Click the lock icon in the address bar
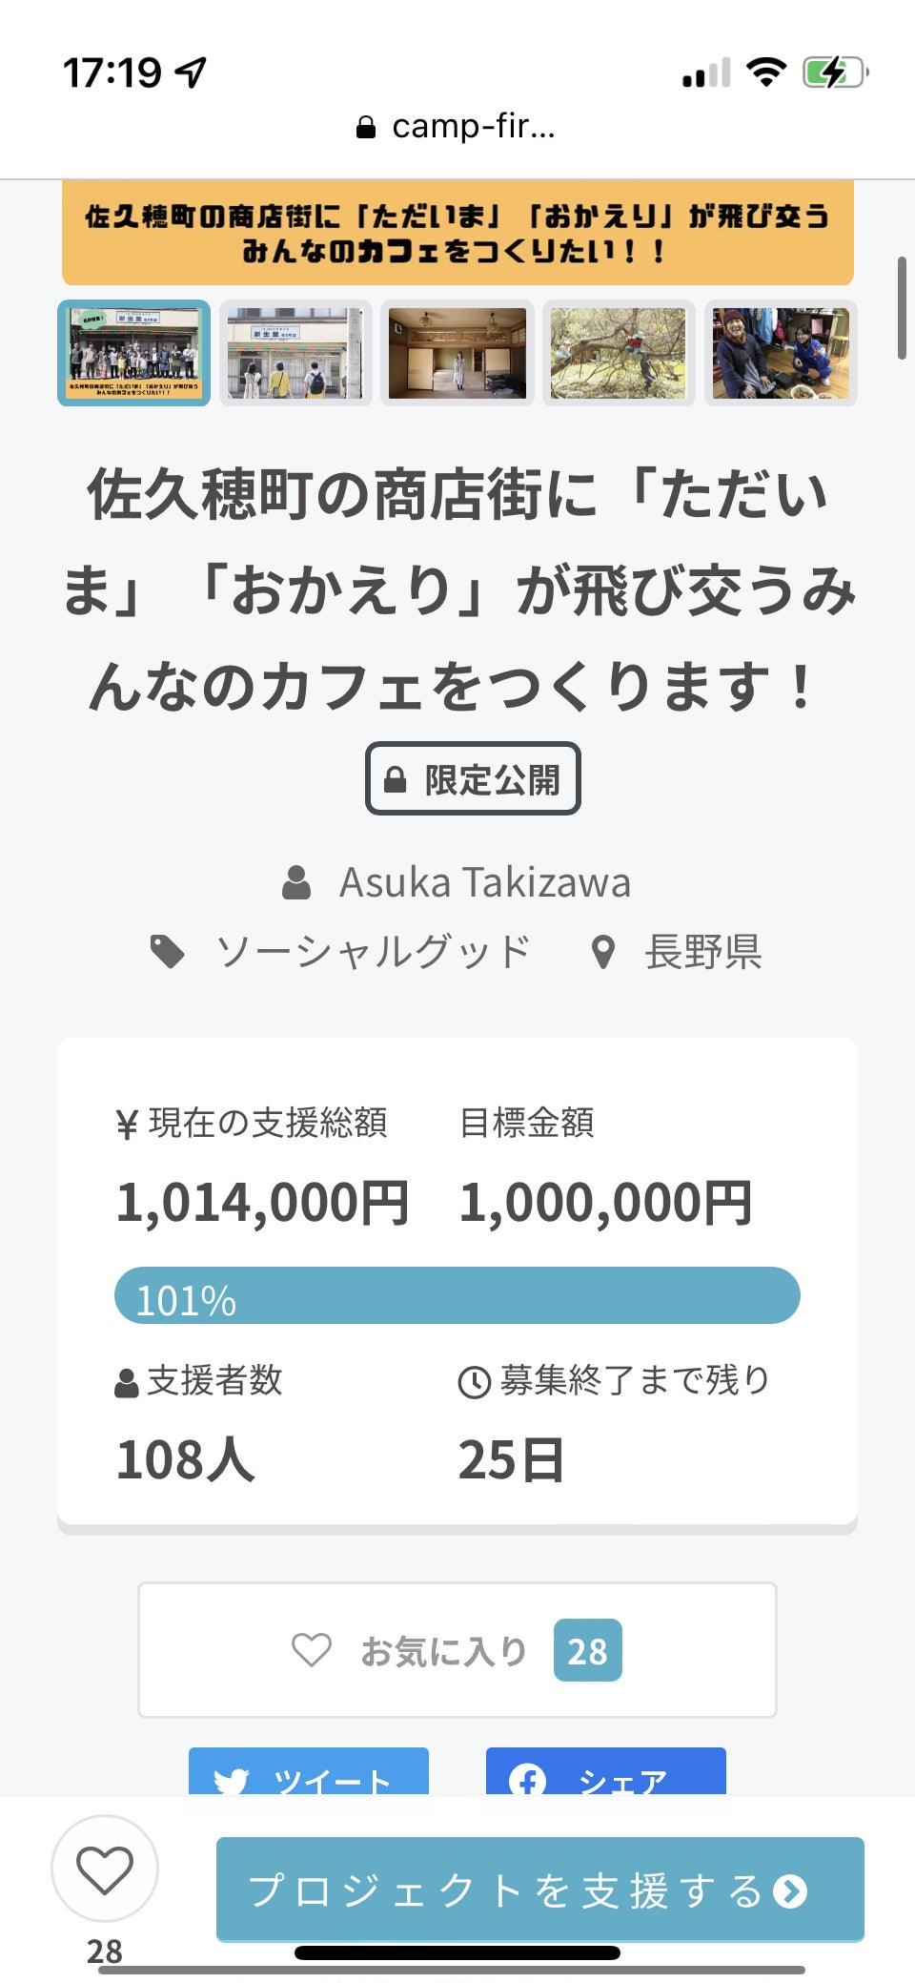 [x=365, y=127]
